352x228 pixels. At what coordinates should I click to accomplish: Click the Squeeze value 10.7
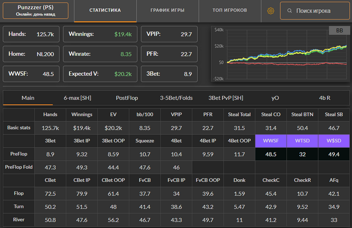[145, 155]
